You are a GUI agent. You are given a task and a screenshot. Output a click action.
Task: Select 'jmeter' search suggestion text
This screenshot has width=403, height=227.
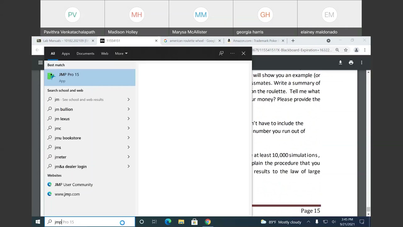coord(60,157)
